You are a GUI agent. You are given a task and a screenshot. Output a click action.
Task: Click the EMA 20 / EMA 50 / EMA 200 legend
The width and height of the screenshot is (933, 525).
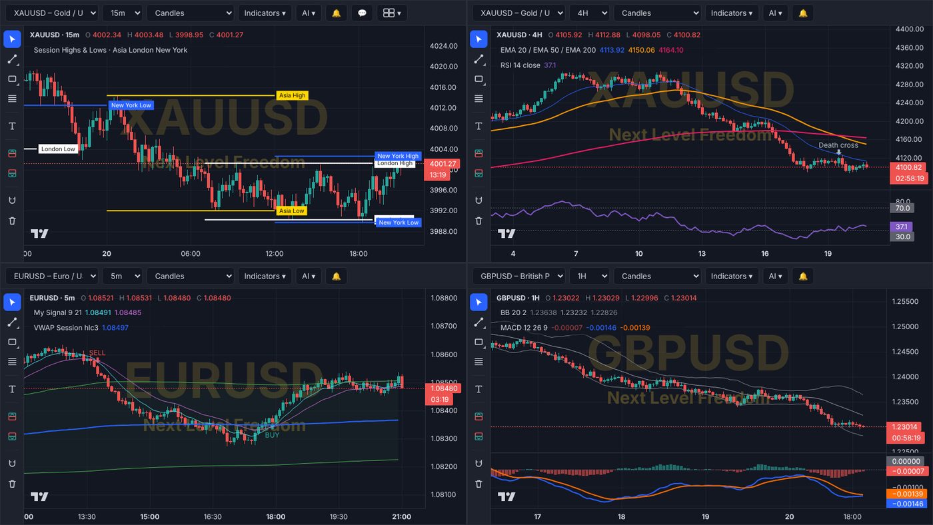(592, 50)
